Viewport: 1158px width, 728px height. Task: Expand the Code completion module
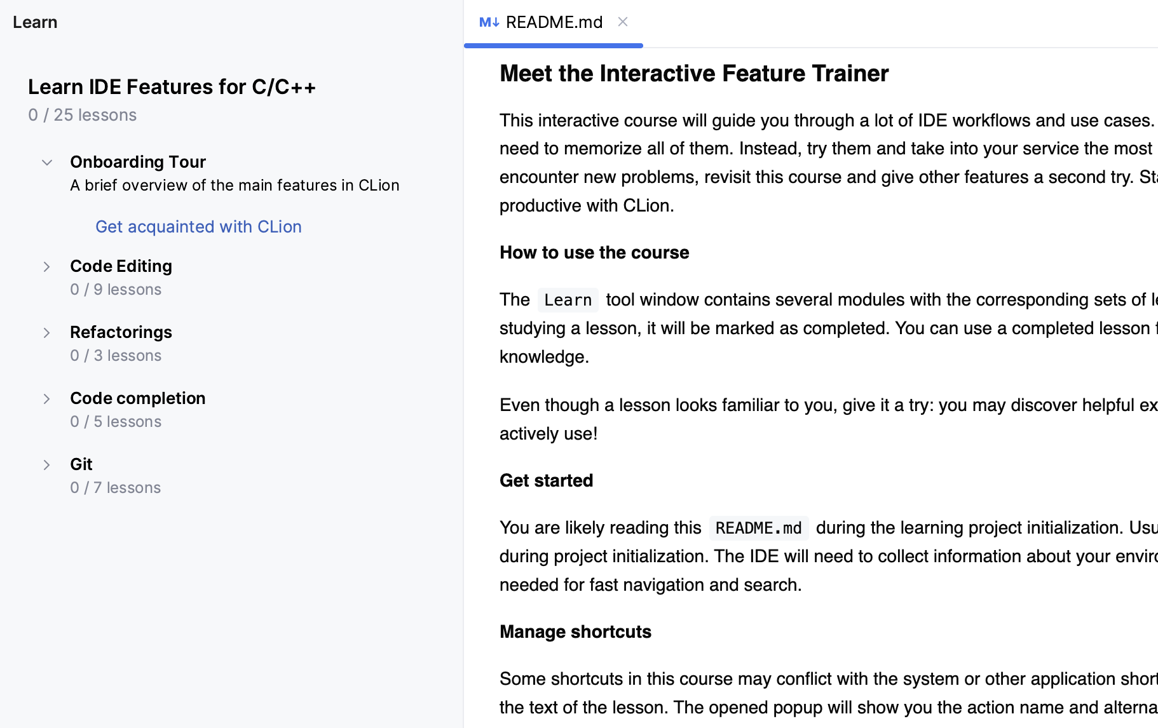(46, 398)
